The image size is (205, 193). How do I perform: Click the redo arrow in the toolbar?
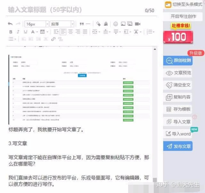coord(18,24)
